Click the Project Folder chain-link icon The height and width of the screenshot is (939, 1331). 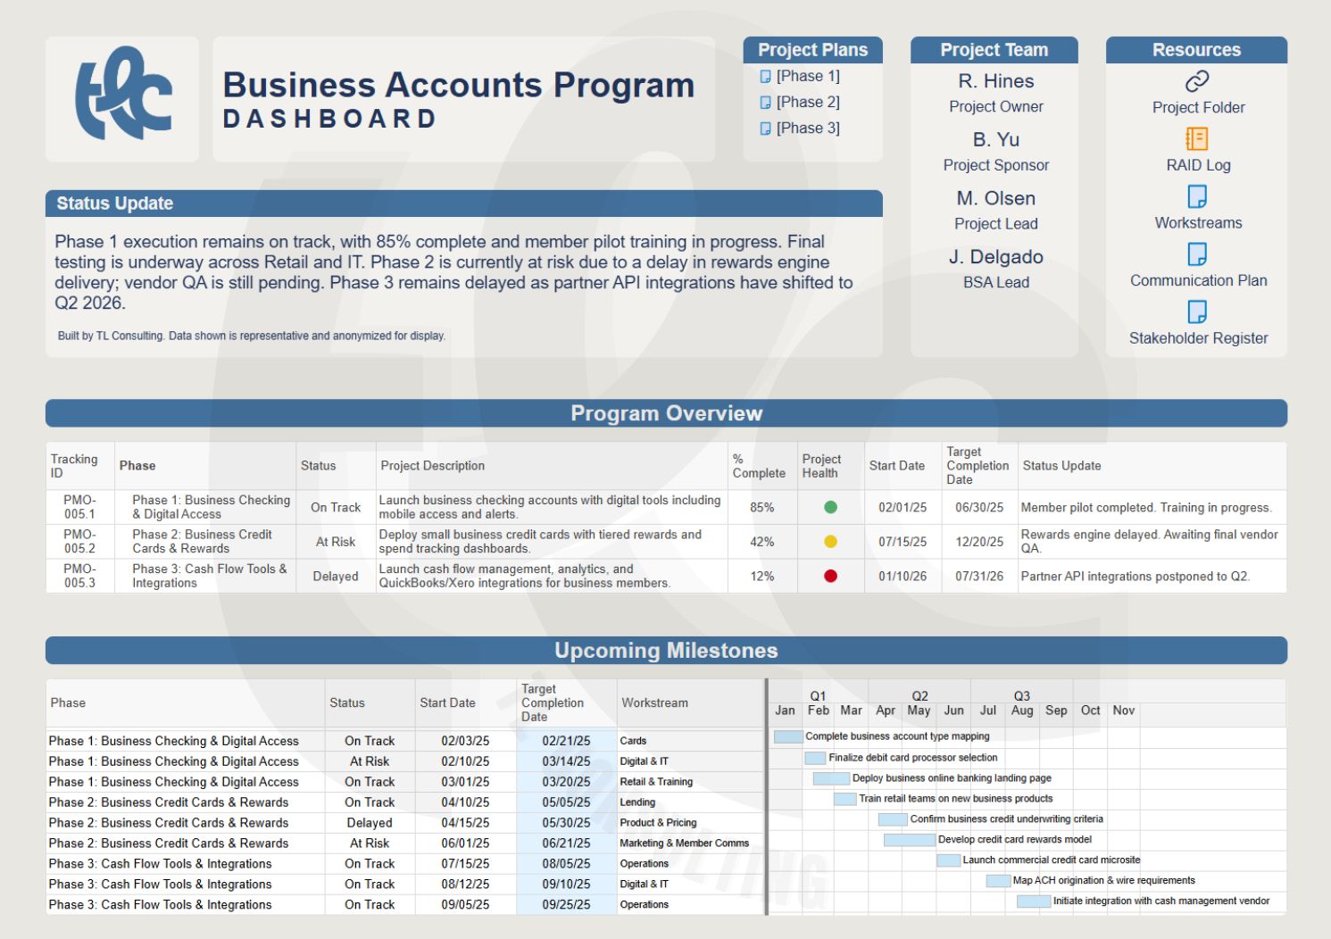tap(1197, 81)
